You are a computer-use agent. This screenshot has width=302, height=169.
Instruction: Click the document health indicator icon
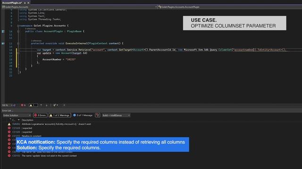tap(15, 105)
